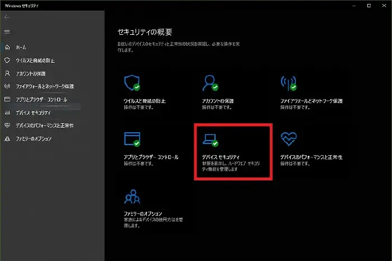
Task: Open the ウイルスと脅威の防止 tile title
Action: pyautogui.click(x=144, y=101)
